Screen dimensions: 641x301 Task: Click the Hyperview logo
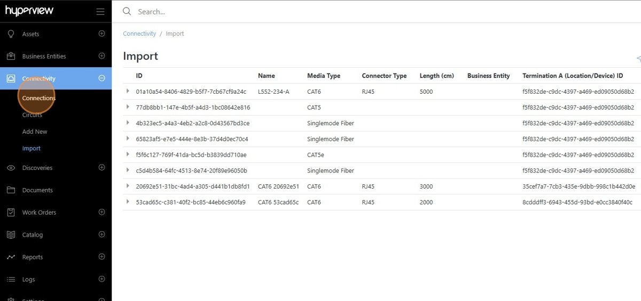coord(29,11)
